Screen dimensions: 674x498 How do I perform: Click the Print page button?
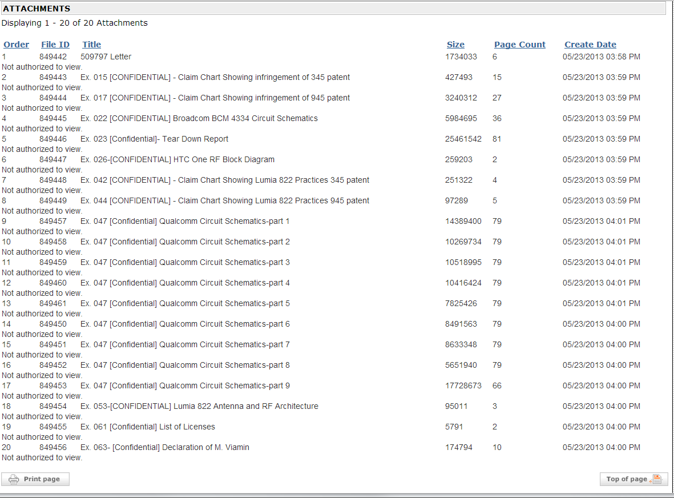pos(35,479)
